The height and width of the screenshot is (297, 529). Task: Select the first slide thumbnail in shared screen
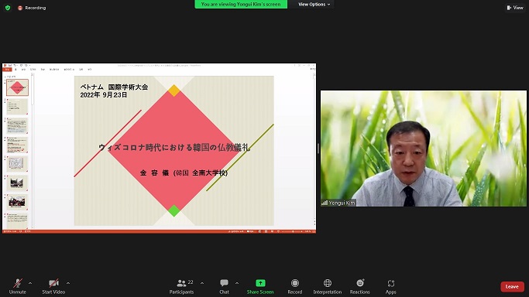[x=17, y=87]
